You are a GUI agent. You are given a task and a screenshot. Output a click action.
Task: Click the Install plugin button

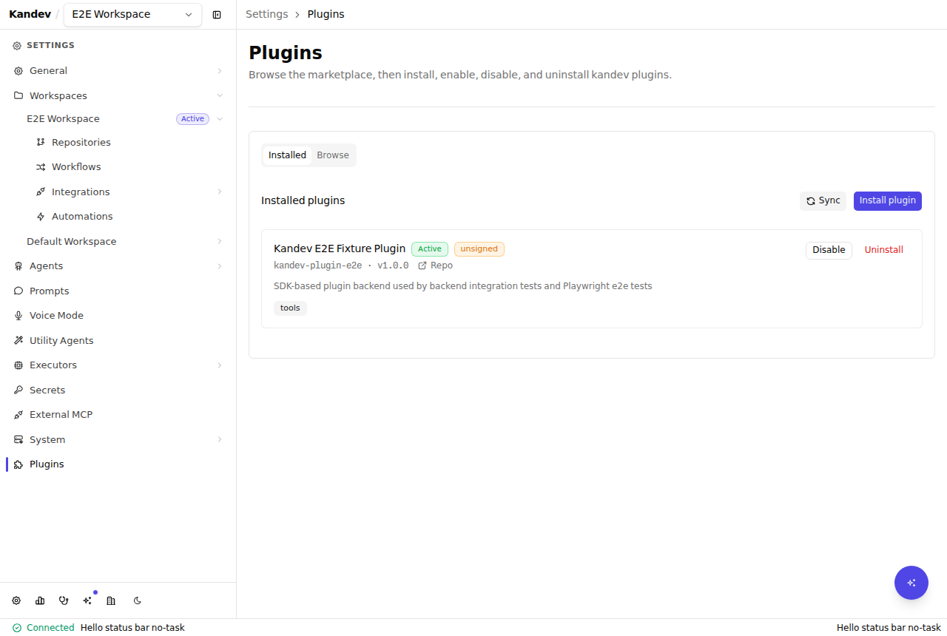(888, 201)
